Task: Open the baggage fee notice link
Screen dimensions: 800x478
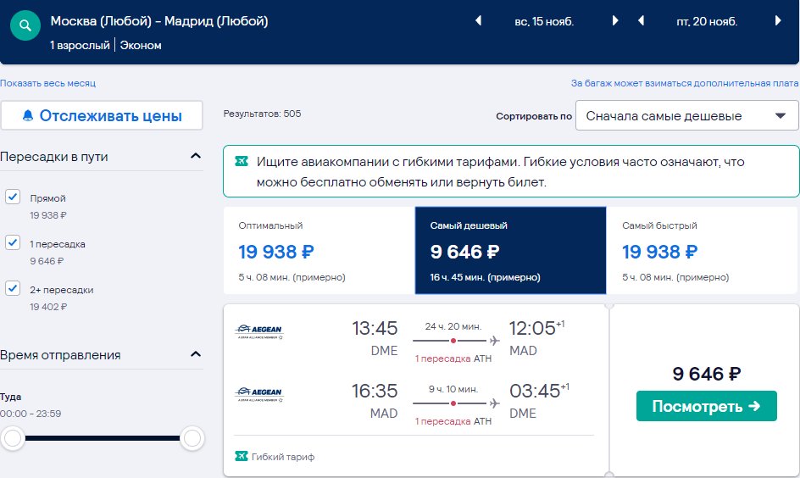Action: 685,83
